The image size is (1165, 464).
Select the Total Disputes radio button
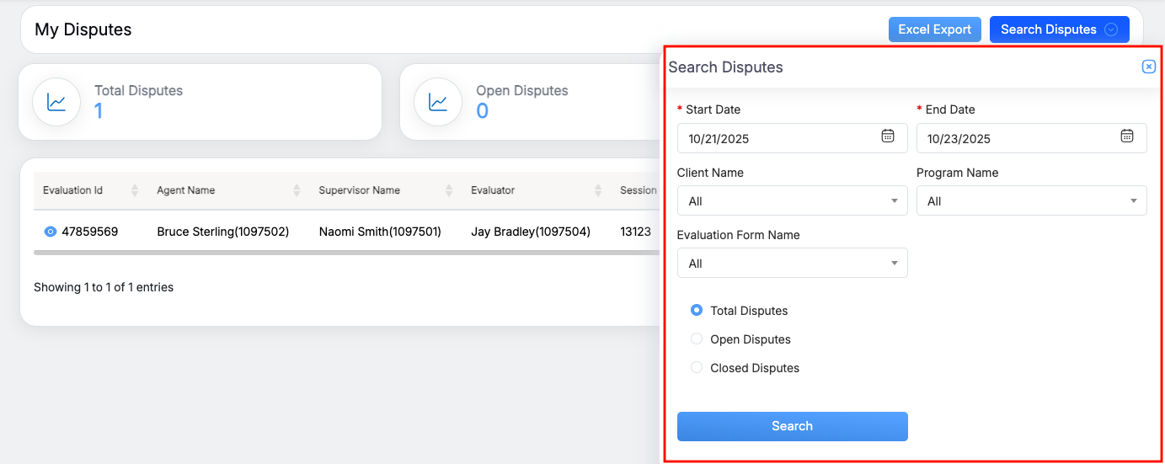pos(697,311)
